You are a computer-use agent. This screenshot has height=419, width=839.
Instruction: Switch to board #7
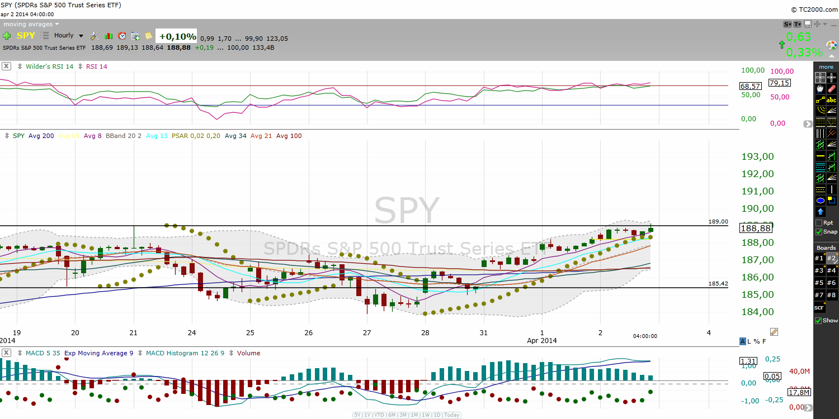(x=819, y=295)
